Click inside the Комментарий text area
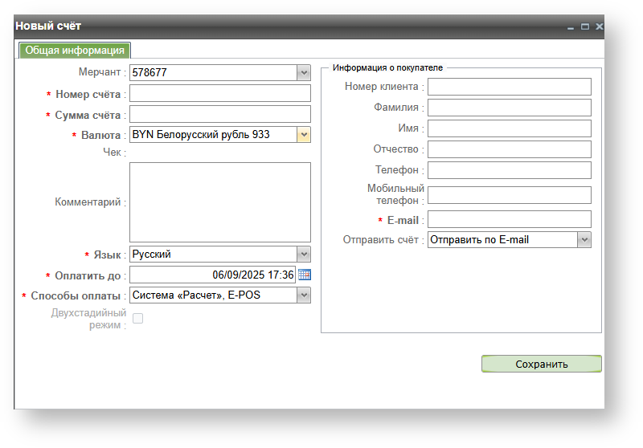Image resolution: width=643 pixels, height=448 pixels. (x=219, y=202)
